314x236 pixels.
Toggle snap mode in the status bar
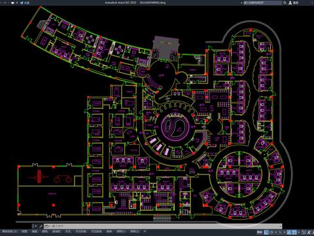pos(271,232)
